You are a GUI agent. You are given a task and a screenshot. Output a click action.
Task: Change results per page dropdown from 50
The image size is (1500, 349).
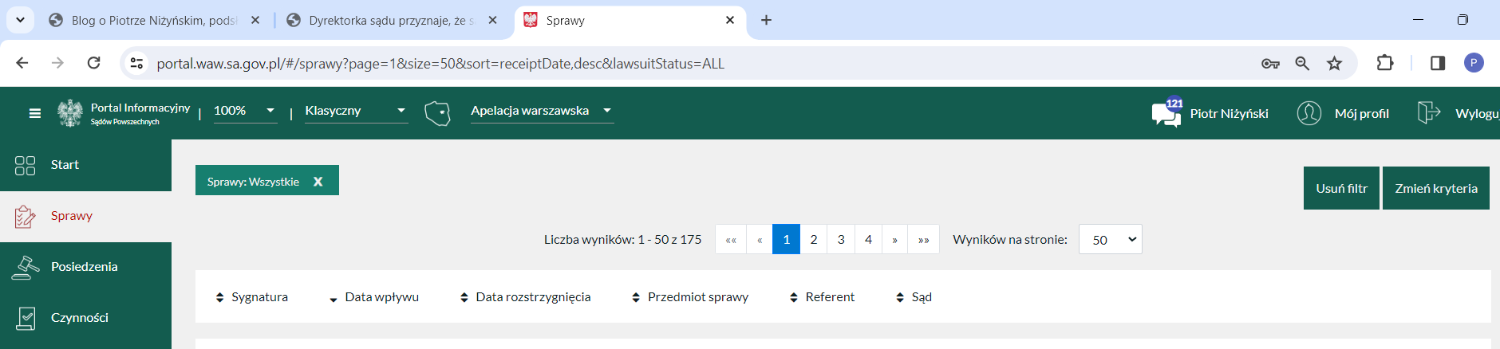click(x=1110, y=240)
